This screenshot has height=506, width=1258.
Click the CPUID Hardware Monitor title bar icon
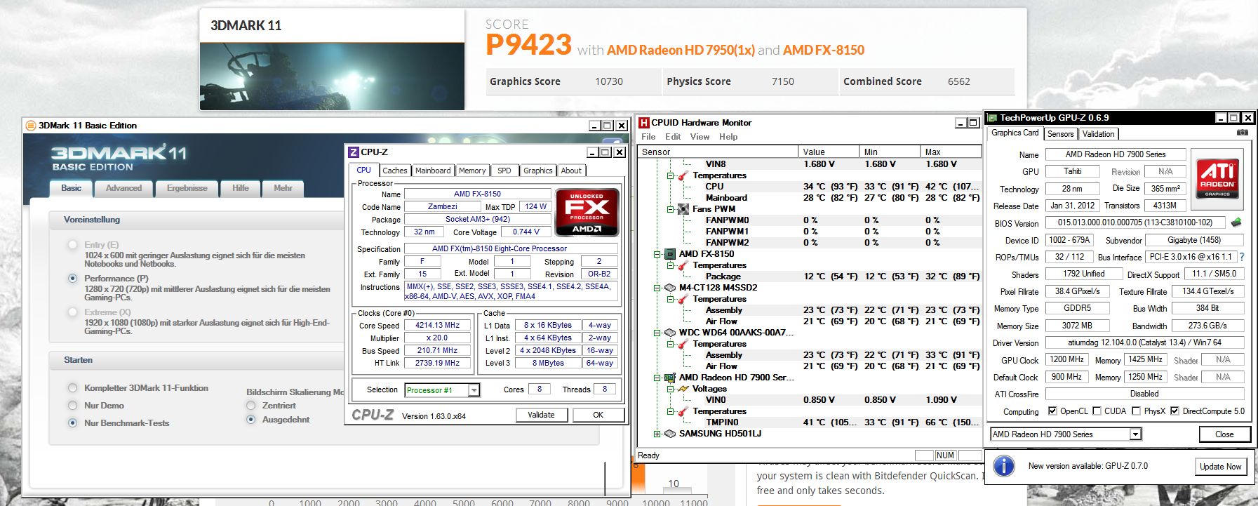(x=644, y=123)
